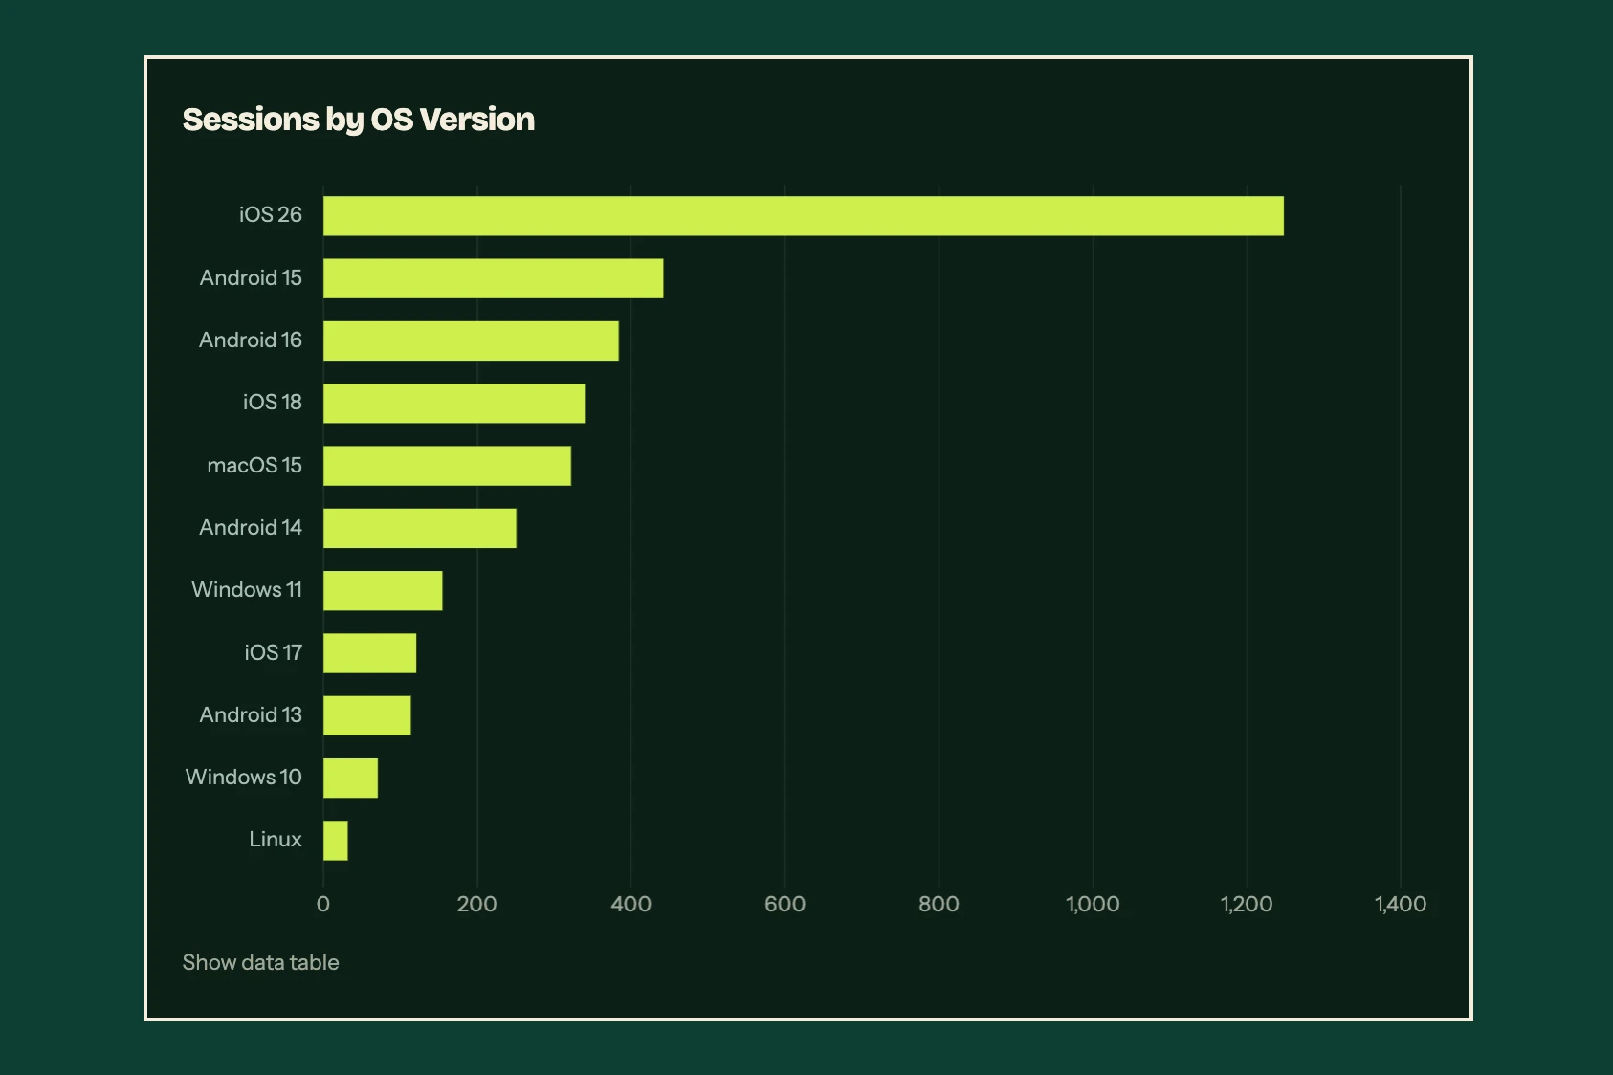Click the 'iOS 18' axis label
Screen dimensions: 1613x1075
[273, 402]
